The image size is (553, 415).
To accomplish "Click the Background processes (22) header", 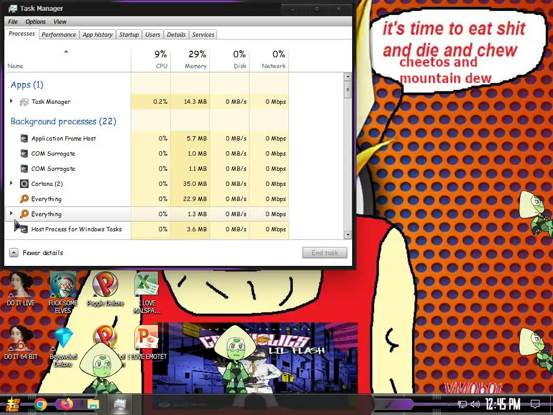I will pos(64,122).
